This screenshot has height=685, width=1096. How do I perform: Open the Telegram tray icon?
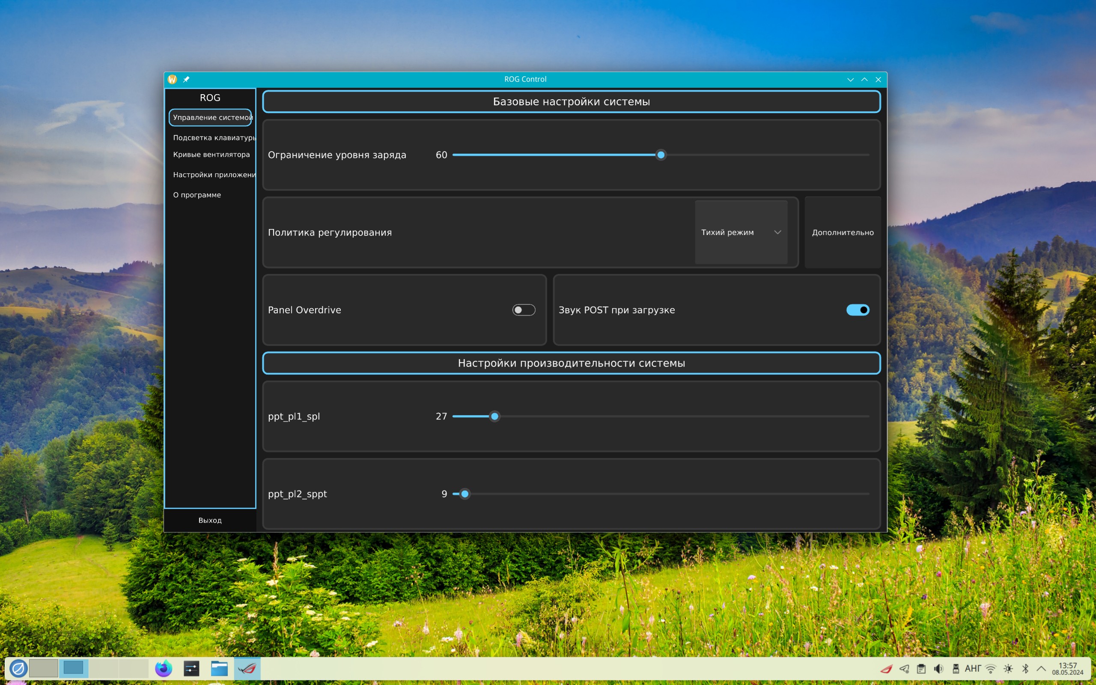[904, 669]
